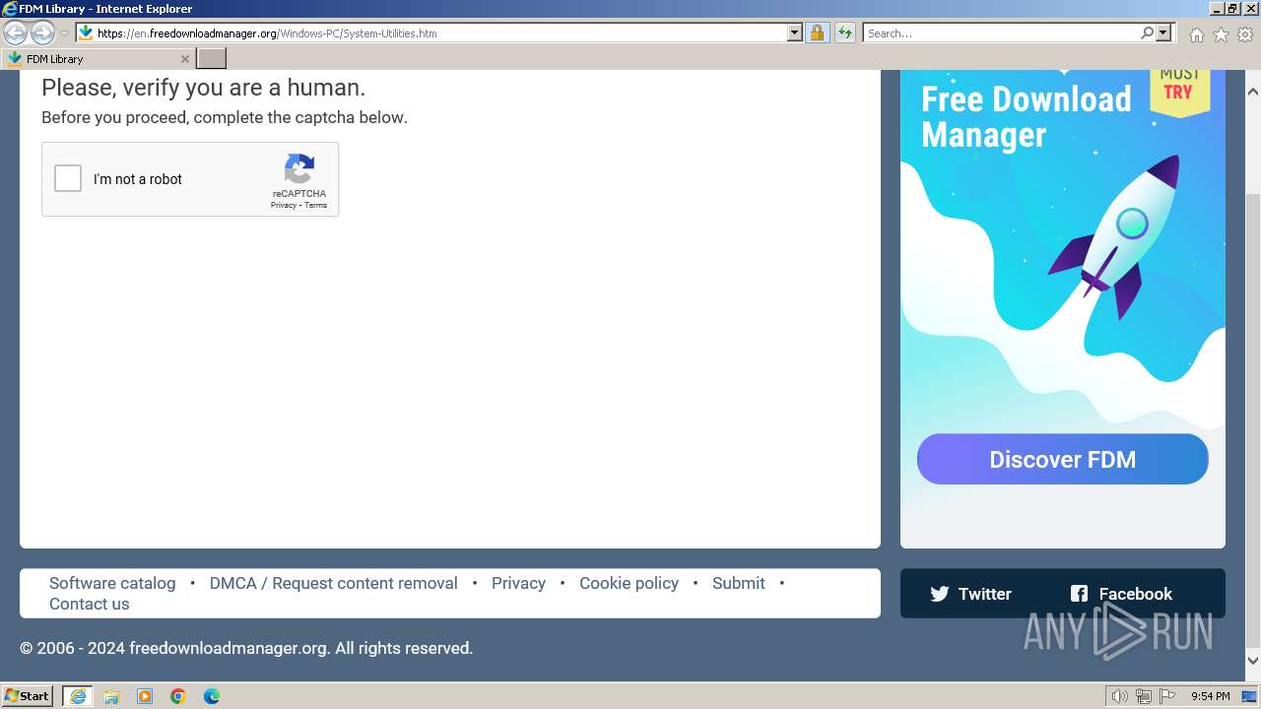The width and height of the screenshot is (1261, 709).
Task: Click the Twitter bird icon
Action: (940, 594)
